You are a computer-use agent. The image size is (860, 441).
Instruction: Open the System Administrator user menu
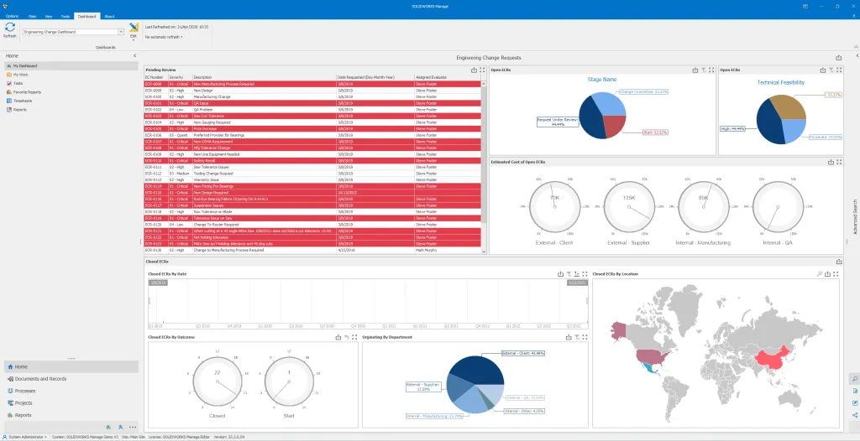pos(25,437)
